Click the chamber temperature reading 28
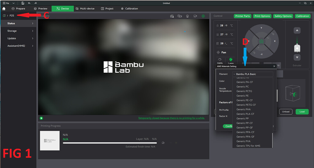314x168 pixels. pyautogui.click(x=222, y=43)
